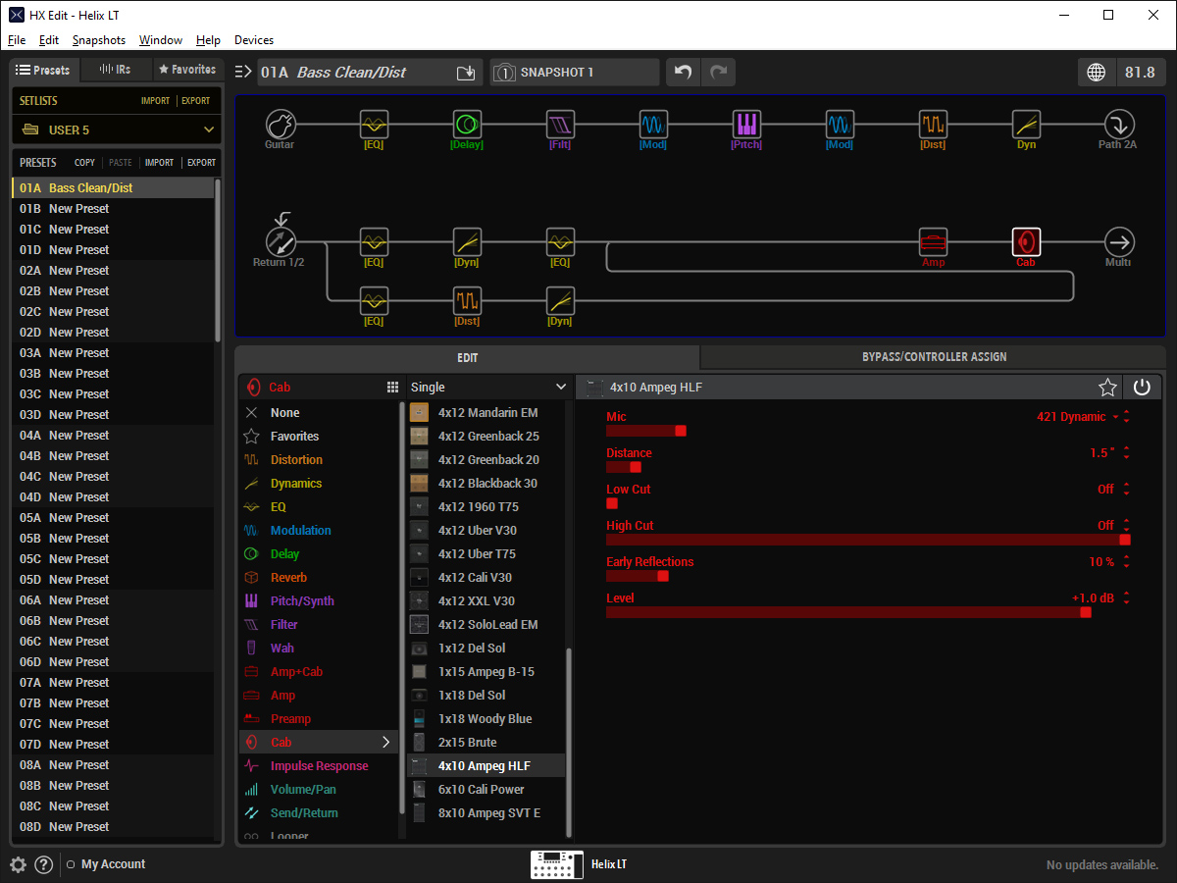Click the save preset icon
1177x883 pixels.
pos(466,73)
